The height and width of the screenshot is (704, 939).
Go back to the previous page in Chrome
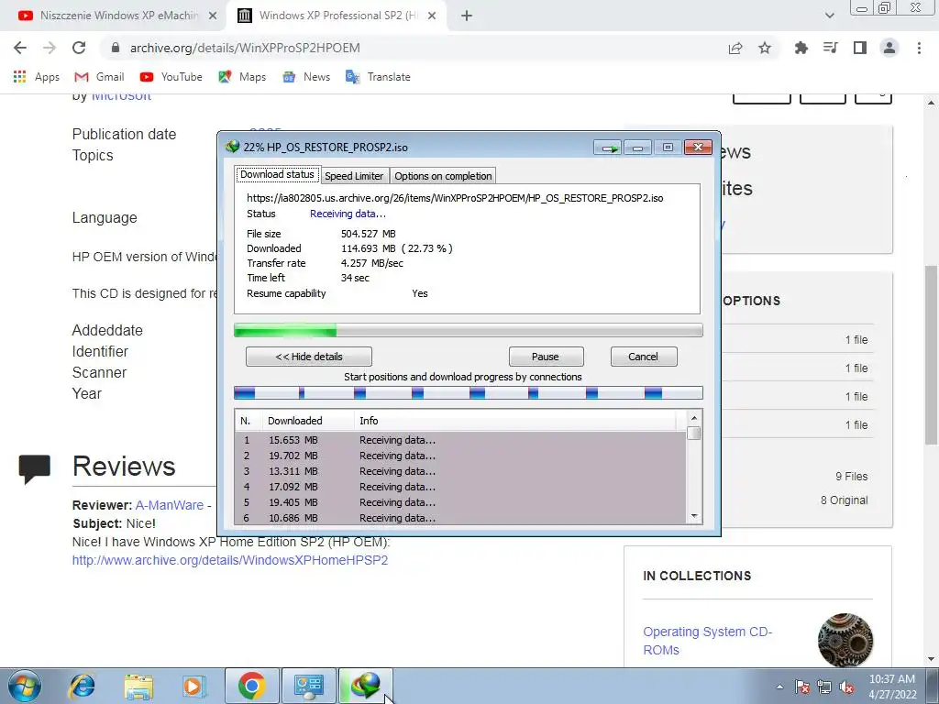[x=20, y=48]
